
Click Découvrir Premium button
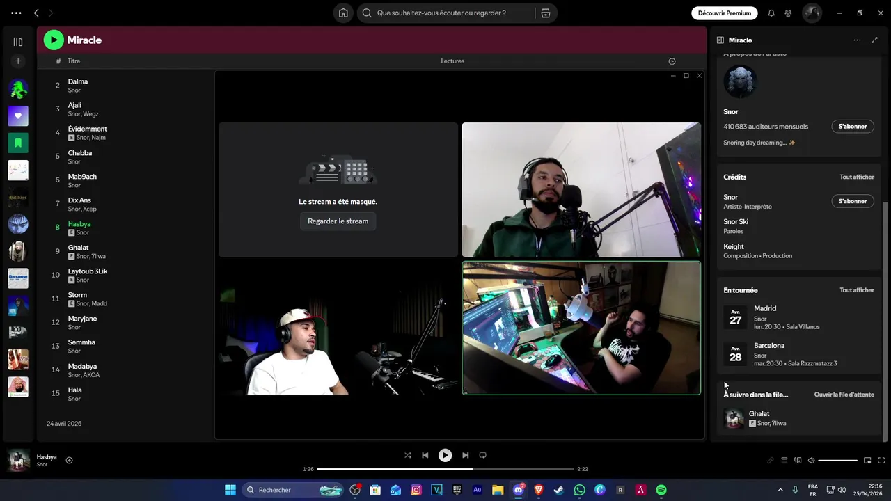725,13
